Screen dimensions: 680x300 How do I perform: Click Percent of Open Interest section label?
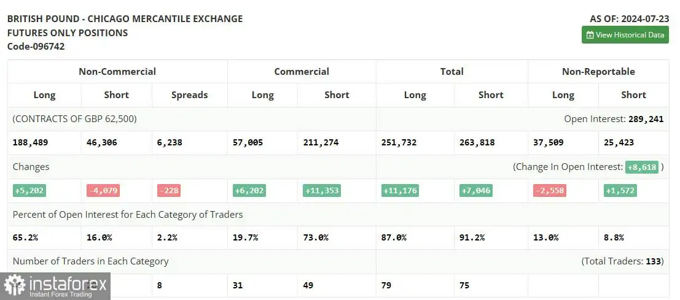tap(128, 215)
